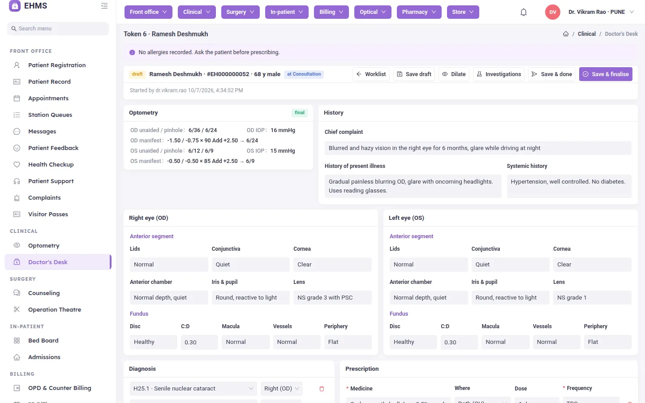The image size is (645, 403).
Task: Click the Dilate button
Action: point(454,74)
